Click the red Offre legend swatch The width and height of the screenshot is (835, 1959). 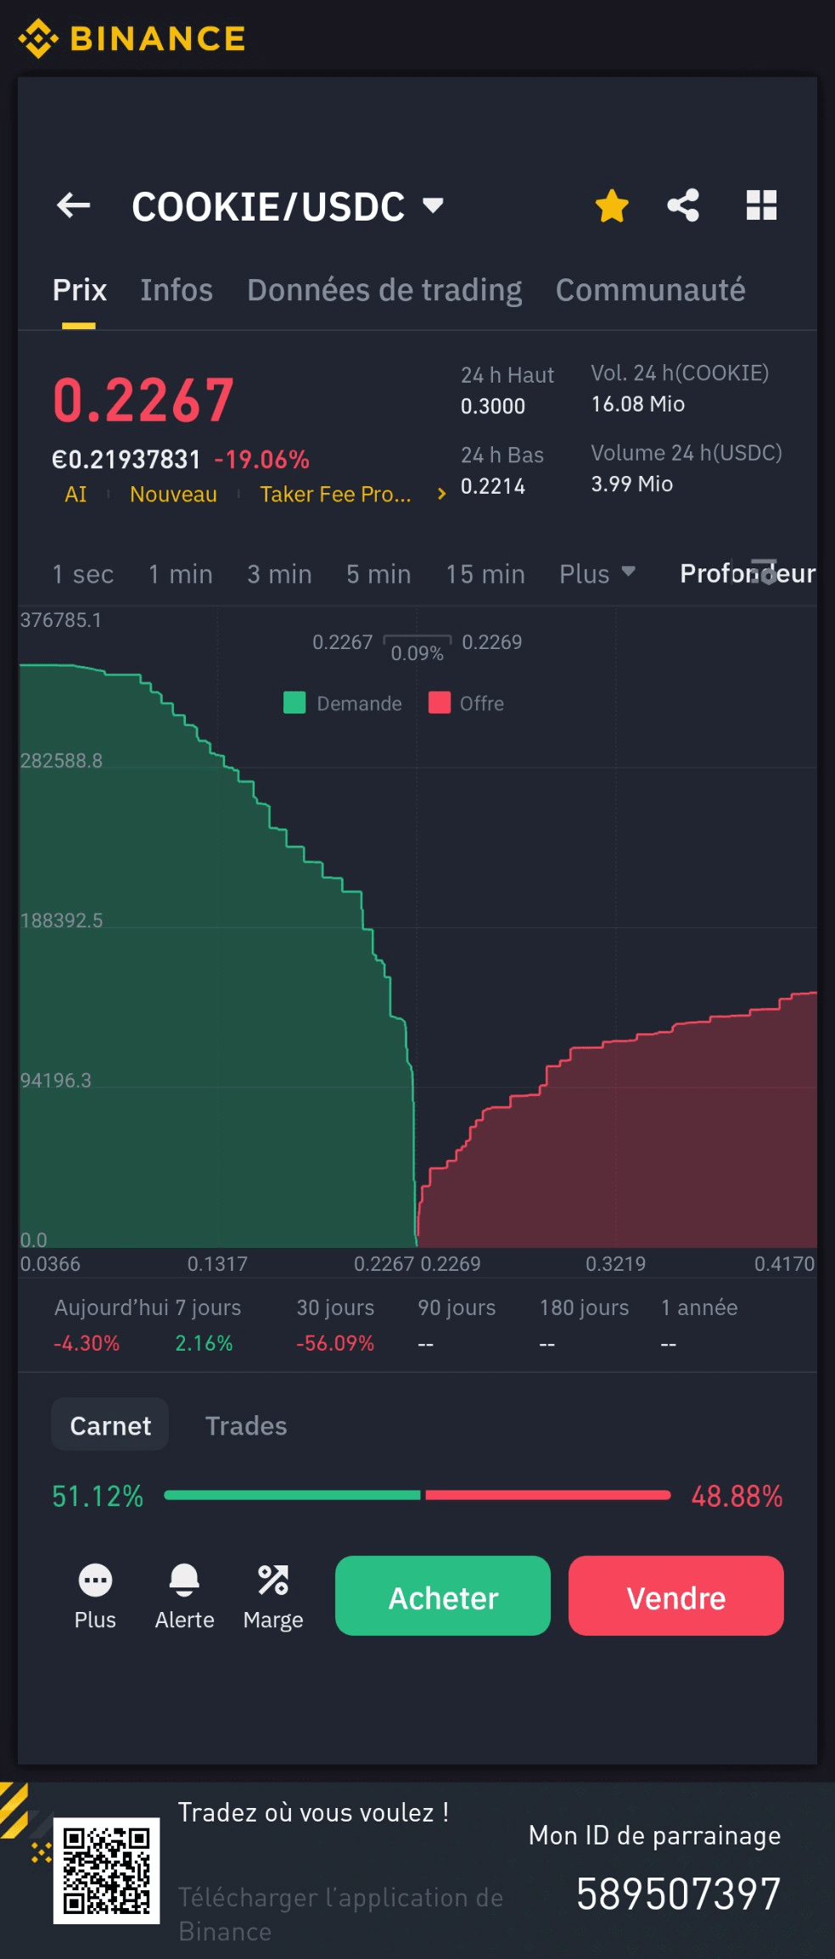(440, 702)
